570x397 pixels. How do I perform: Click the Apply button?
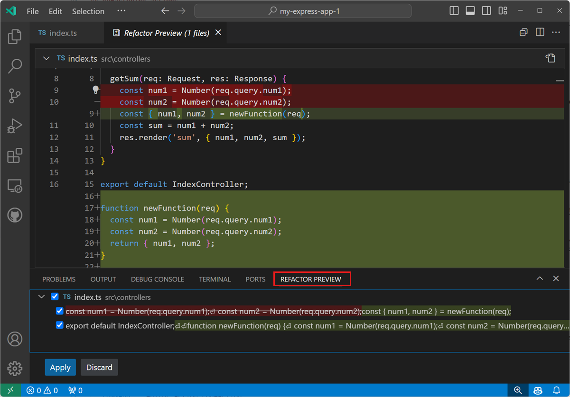(x=60, y=367)
